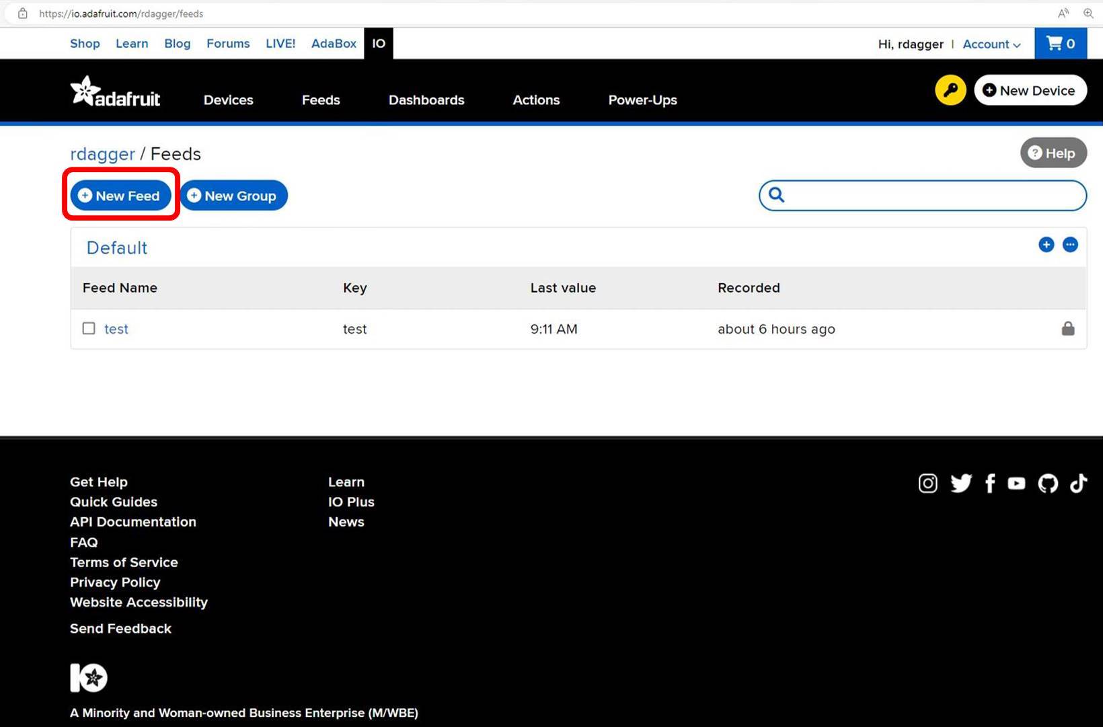Screen dimensions: 1105x727
Task: Click the rdagger breadcrumb link
Action: pyautogui.click(x=102, y=155)
